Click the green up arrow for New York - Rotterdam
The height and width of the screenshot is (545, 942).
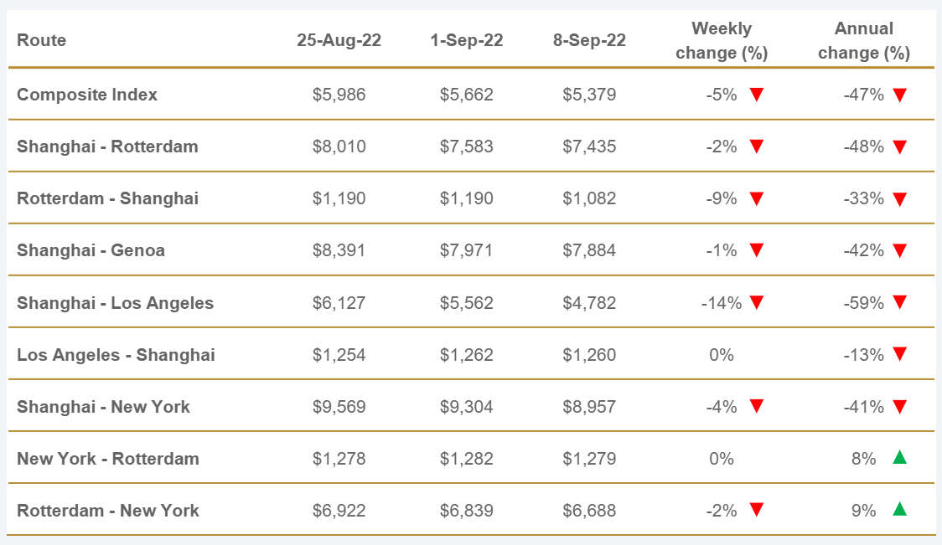(x=899, y=457)
